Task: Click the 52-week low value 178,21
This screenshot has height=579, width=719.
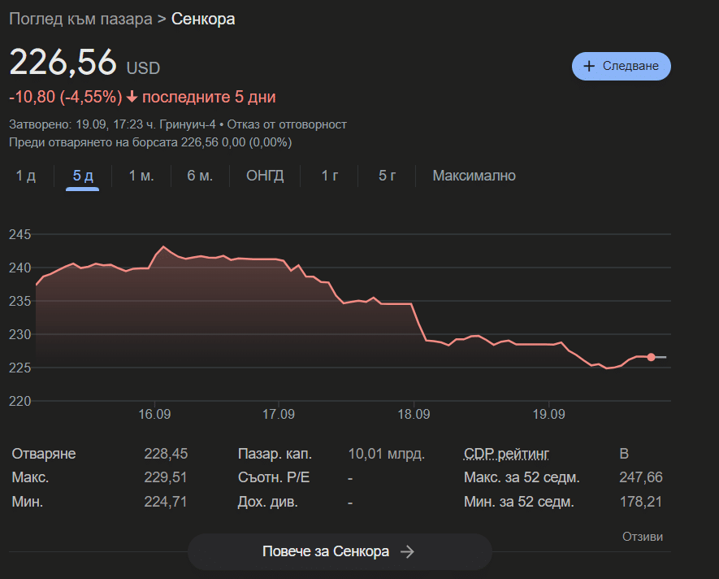Action: (x=641, y=502)
